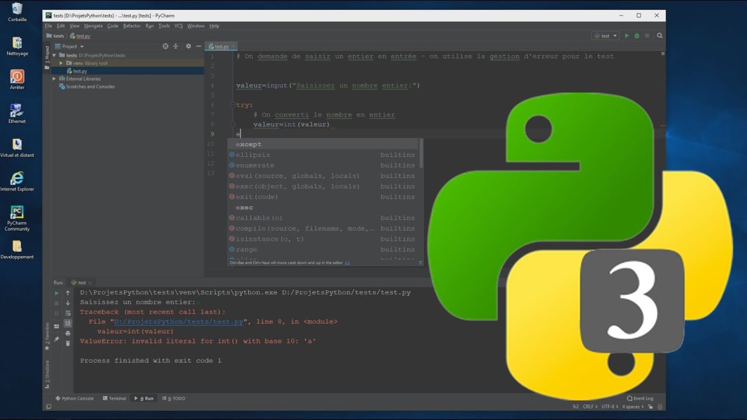This screenshot has width=747, height=420.
Task: Start debugging with the green bug icon
Action: pos(637,36)
